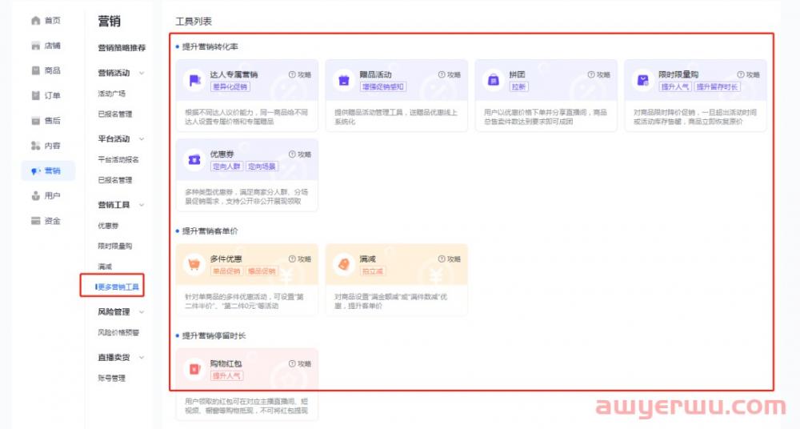
Task: Open the 商品 products icon
Action: 36,70
